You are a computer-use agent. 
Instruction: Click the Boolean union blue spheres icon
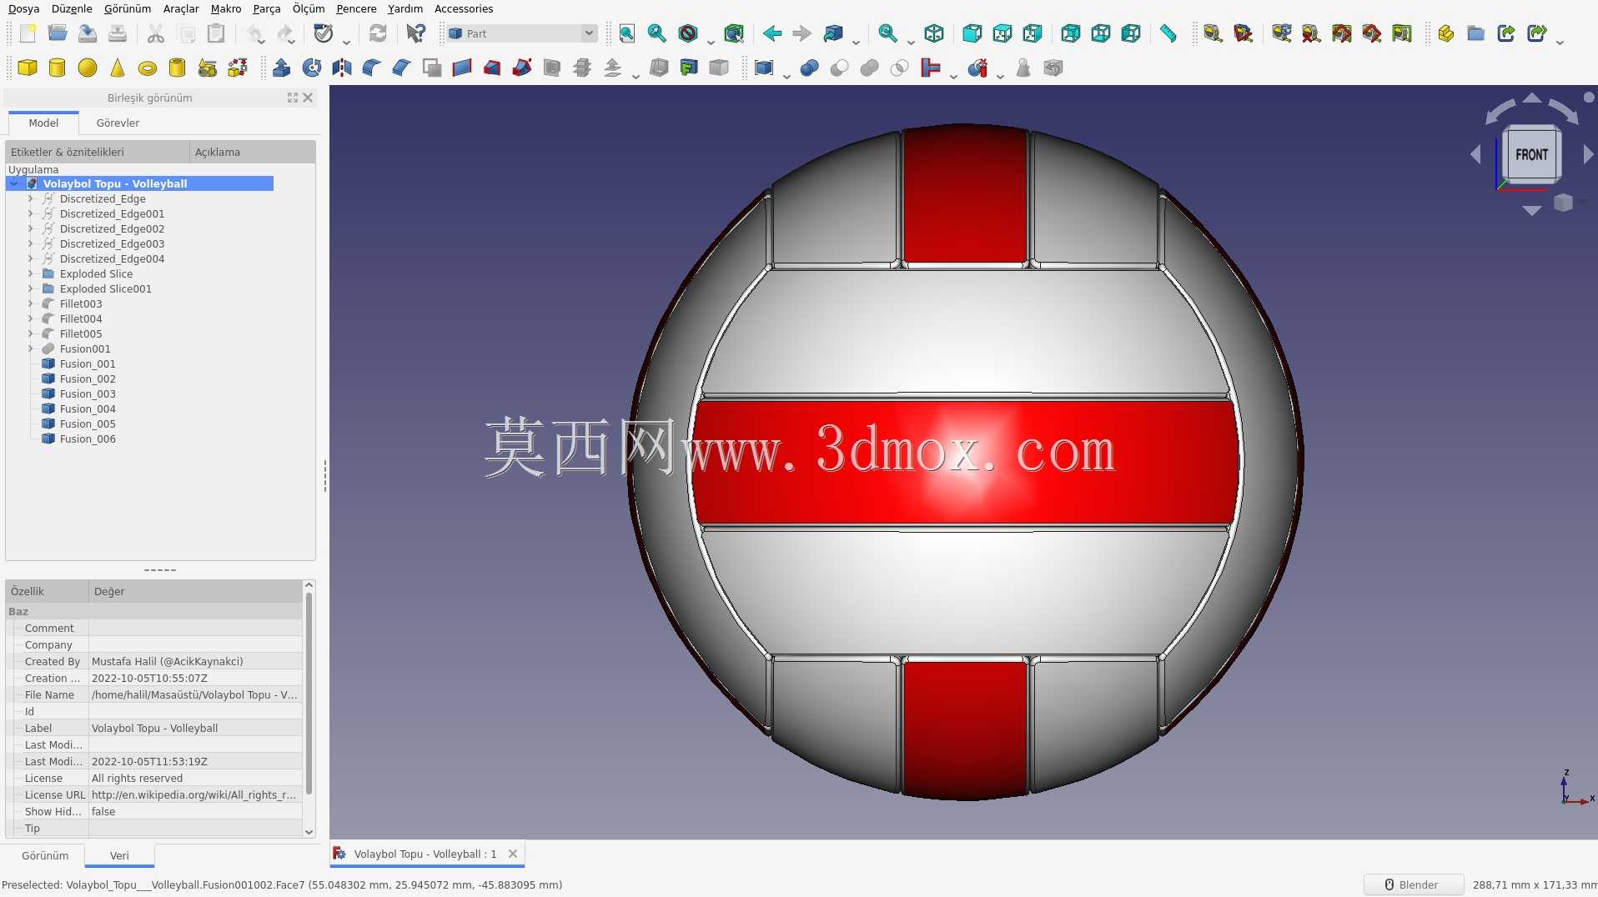pos(809,68)
